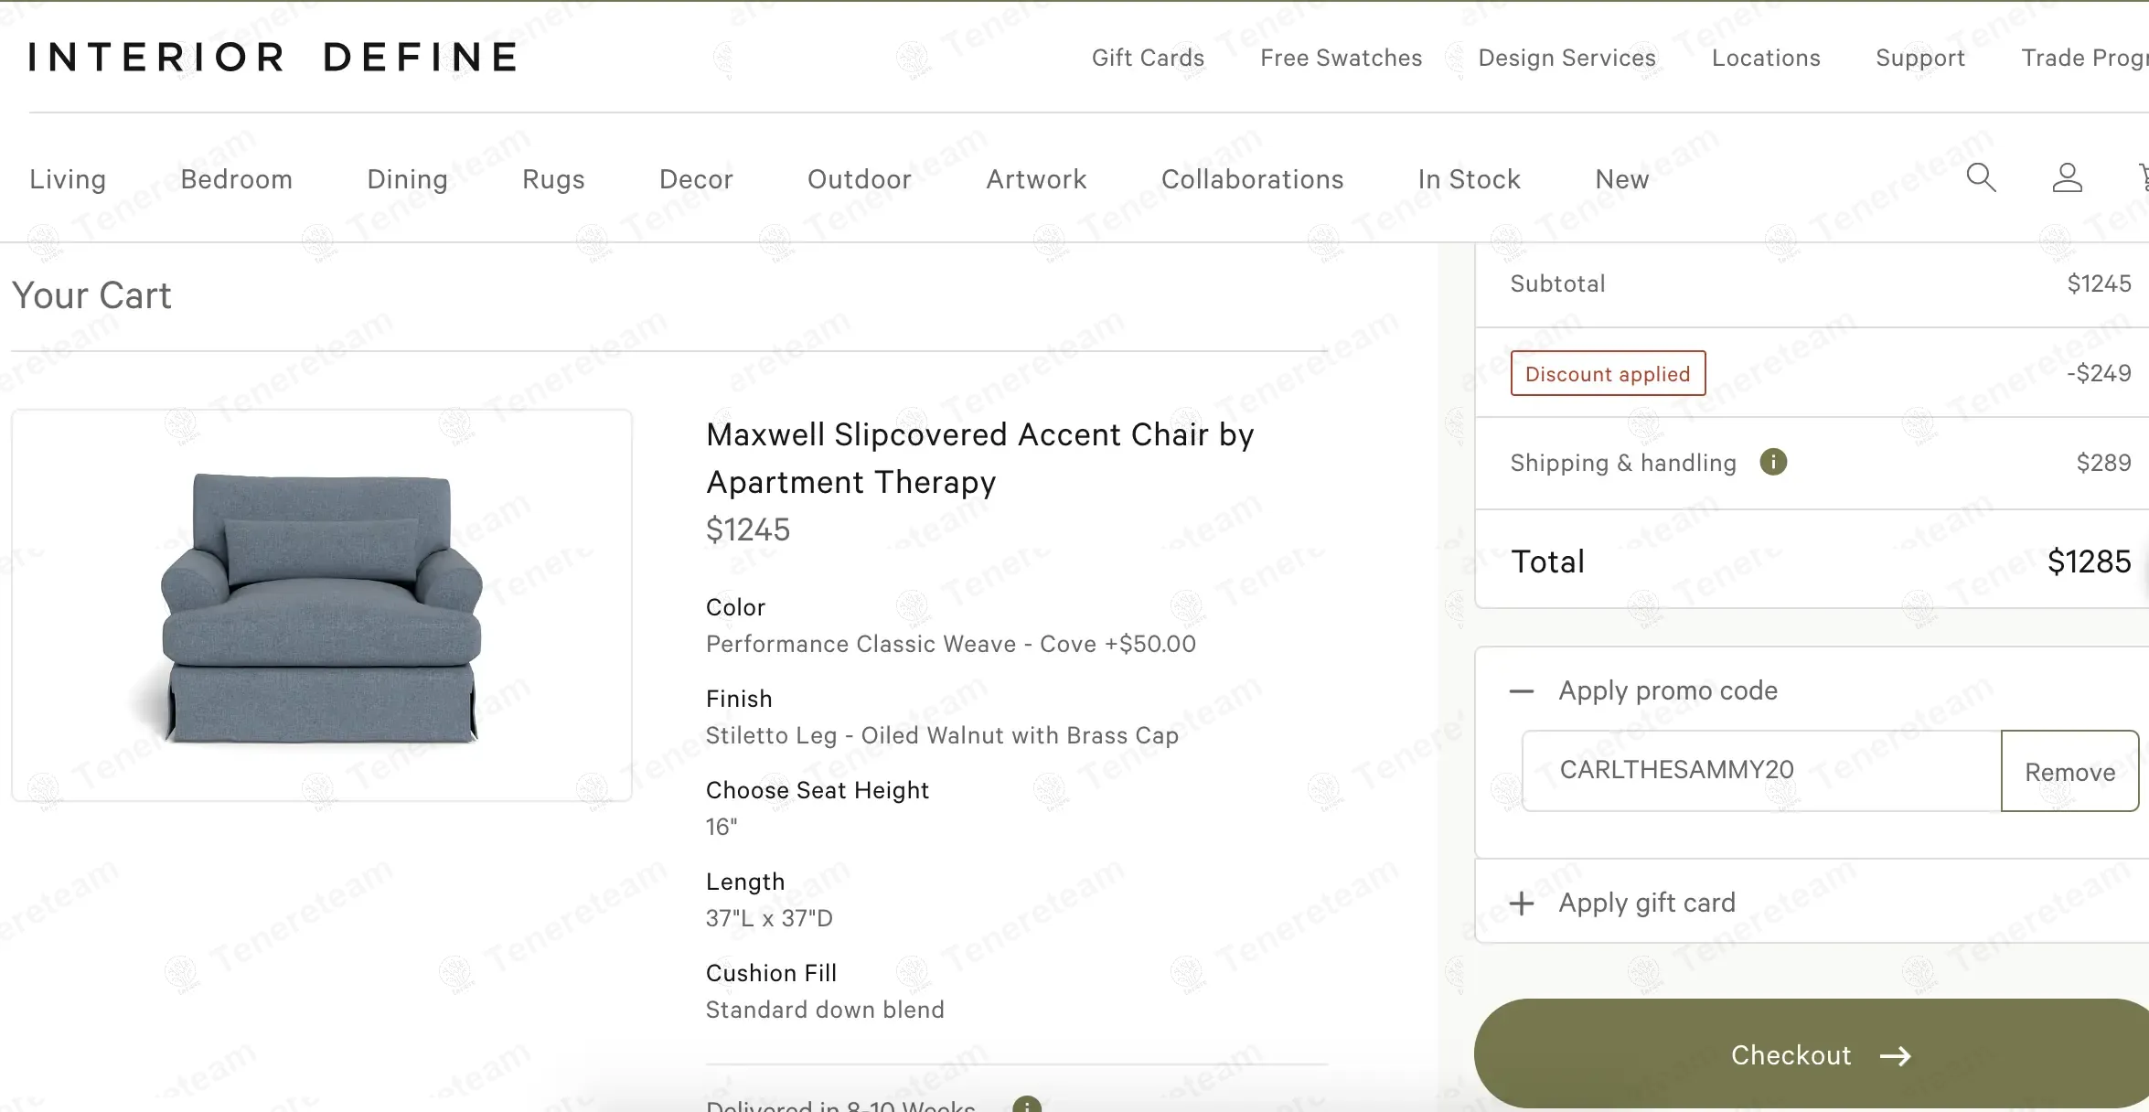This screenshot has width=2149, height=1112.
Task: Open the Gift Cards link
Action: [1148, 58]
